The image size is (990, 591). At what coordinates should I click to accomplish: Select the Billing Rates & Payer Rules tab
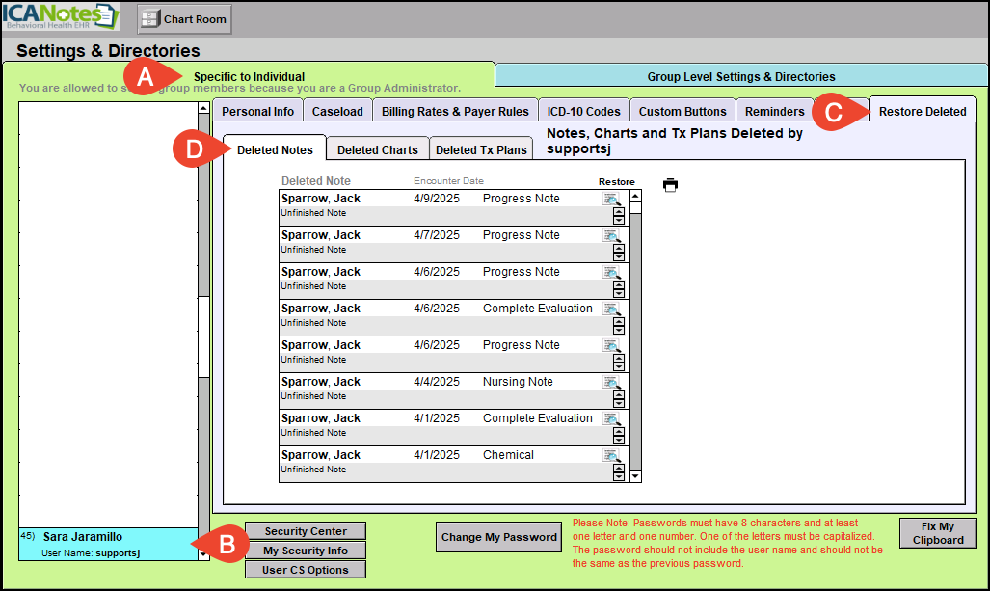click(455, 111)
